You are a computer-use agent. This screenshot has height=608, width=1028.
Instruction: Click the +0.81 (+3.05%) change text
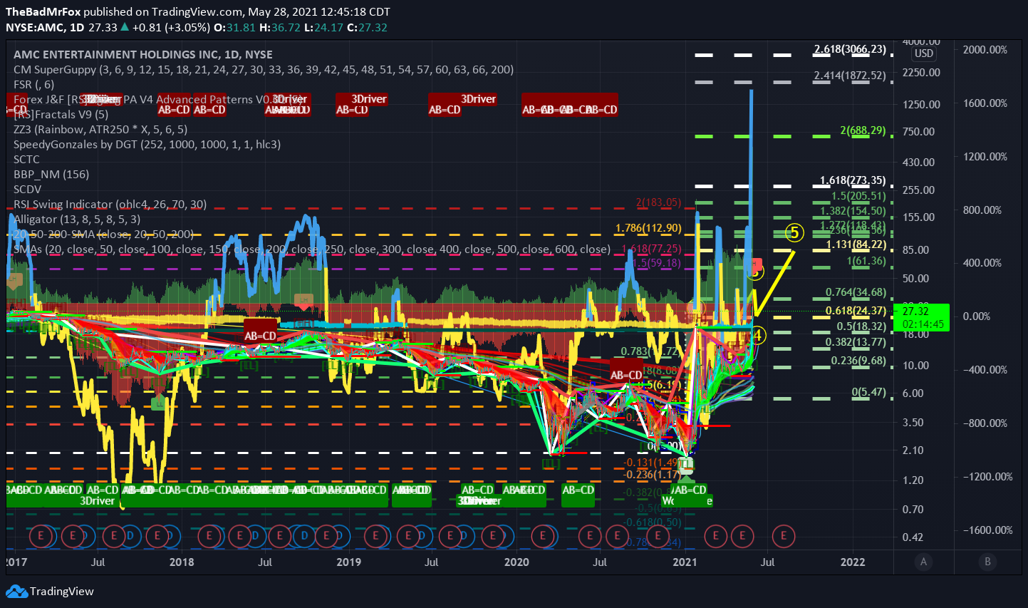(x=171, y=28)
